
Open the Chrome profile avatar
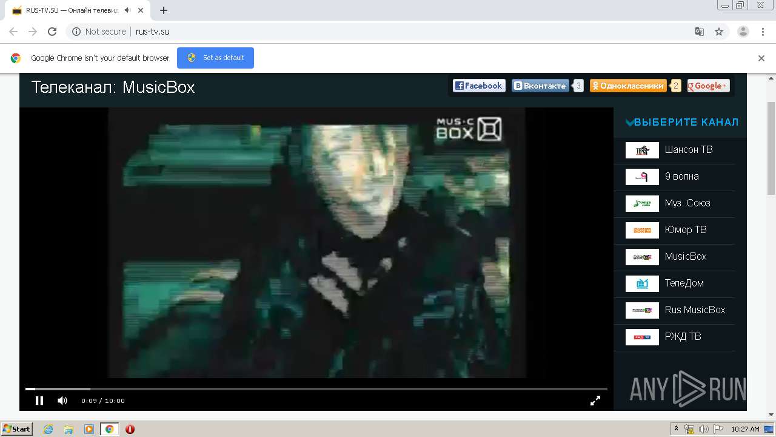point(743,32)
